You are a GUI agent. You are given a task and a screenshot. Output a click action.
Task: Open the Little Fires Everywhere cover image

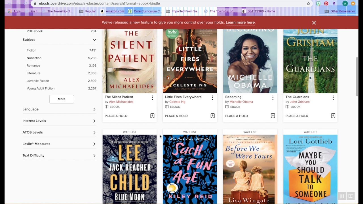coord(190,61)
